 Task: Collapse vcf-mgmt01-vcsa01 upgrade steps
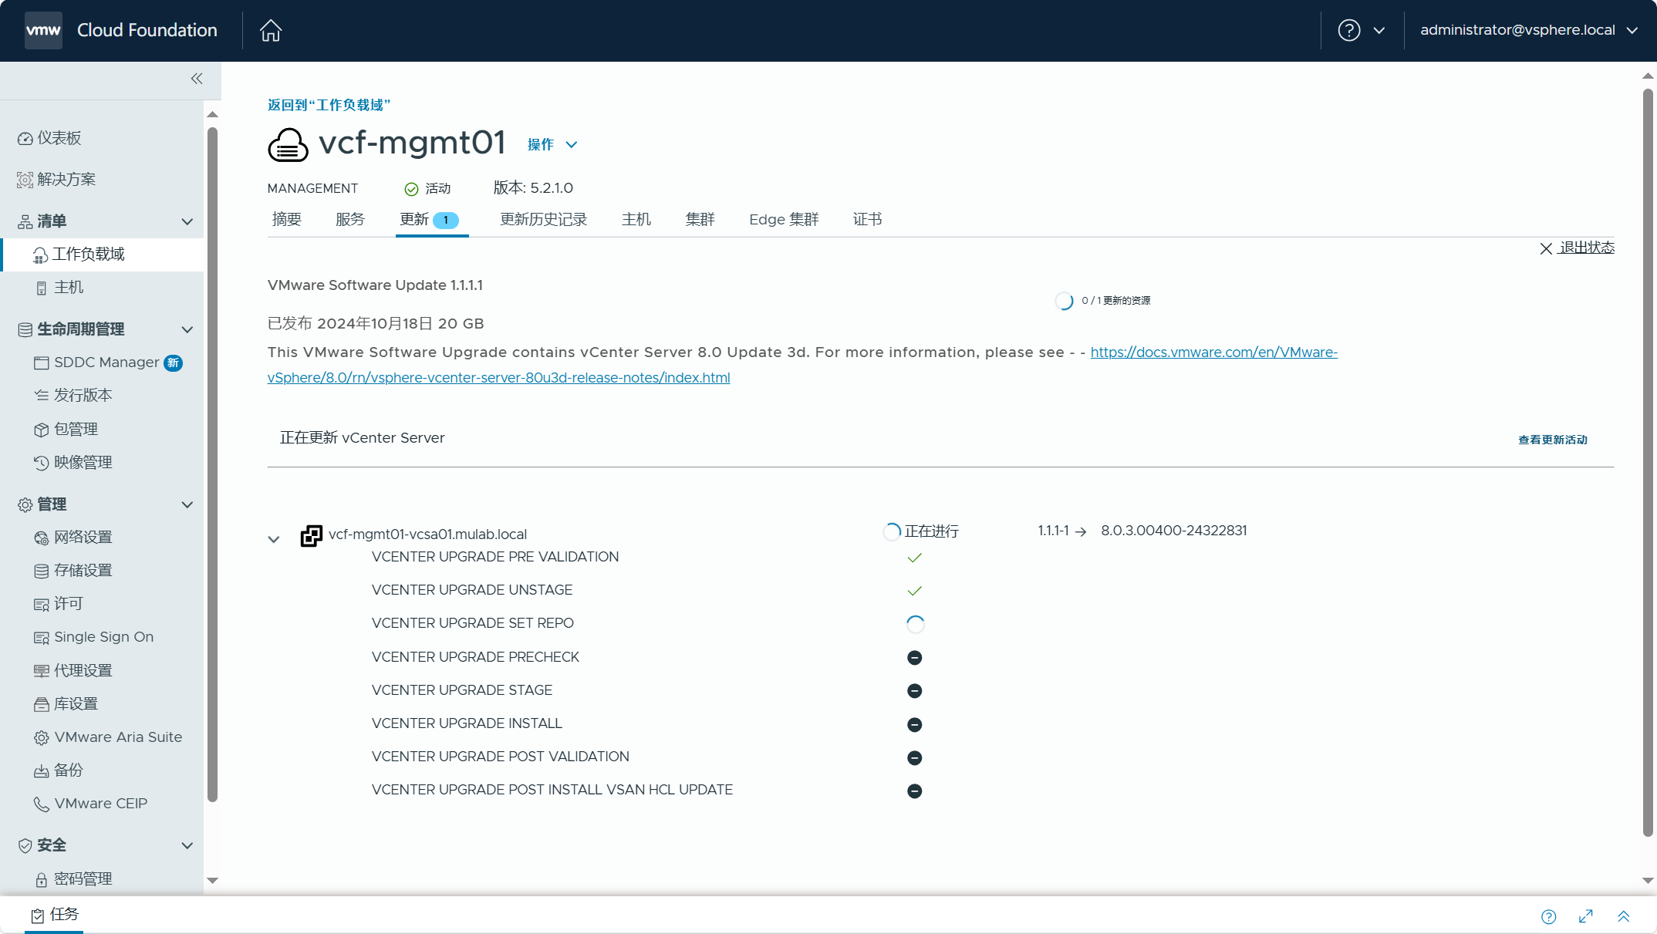(274, 539)
